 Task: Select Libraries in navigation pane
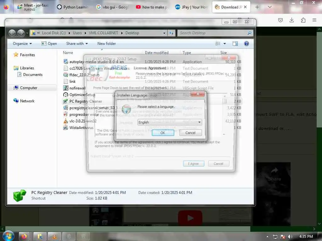pyautogui.click(x=27, y=68)
